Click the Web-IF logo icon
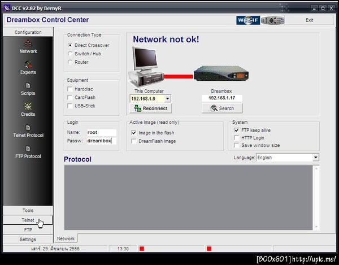This screenshot has height=265, width=339. (x=248, y=20)
